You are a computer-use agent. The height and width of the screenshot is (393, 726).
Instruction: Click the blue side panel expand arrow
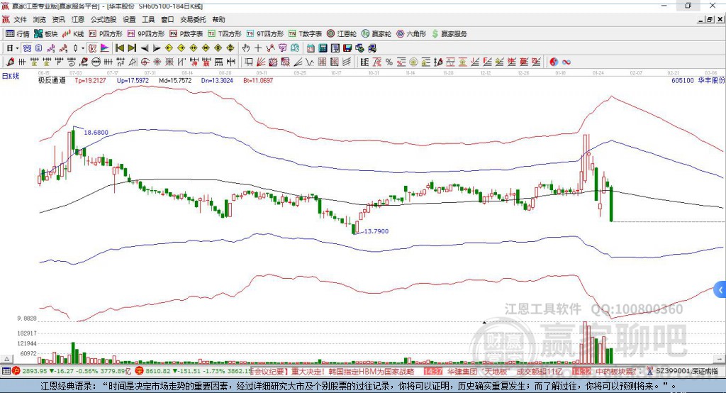[x=720, y=289]
